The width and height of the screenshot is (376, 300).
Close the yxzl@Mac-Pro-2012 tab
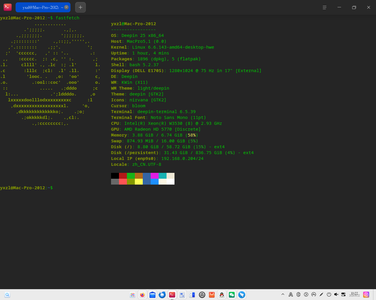66,7
